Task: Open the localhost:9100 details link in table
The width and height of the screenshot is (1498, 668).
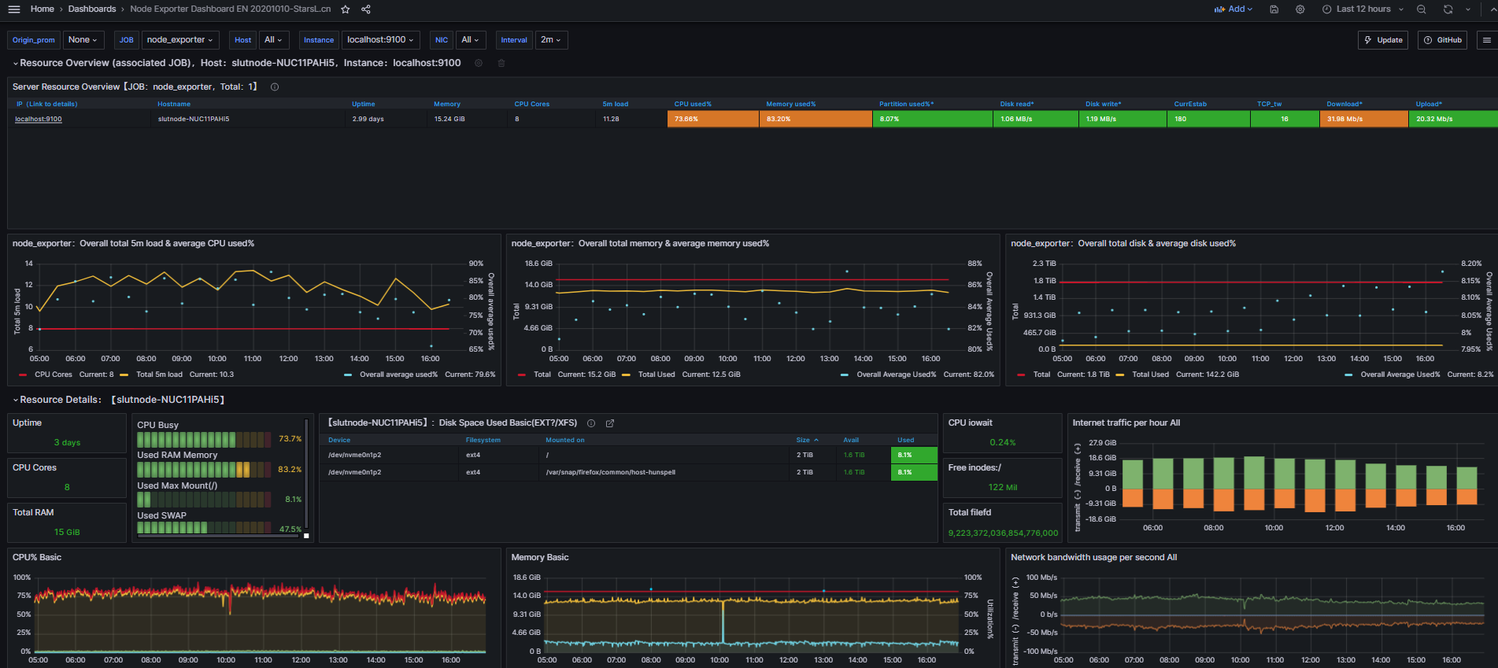Action: pyautogui.click(x=39, y=120)
